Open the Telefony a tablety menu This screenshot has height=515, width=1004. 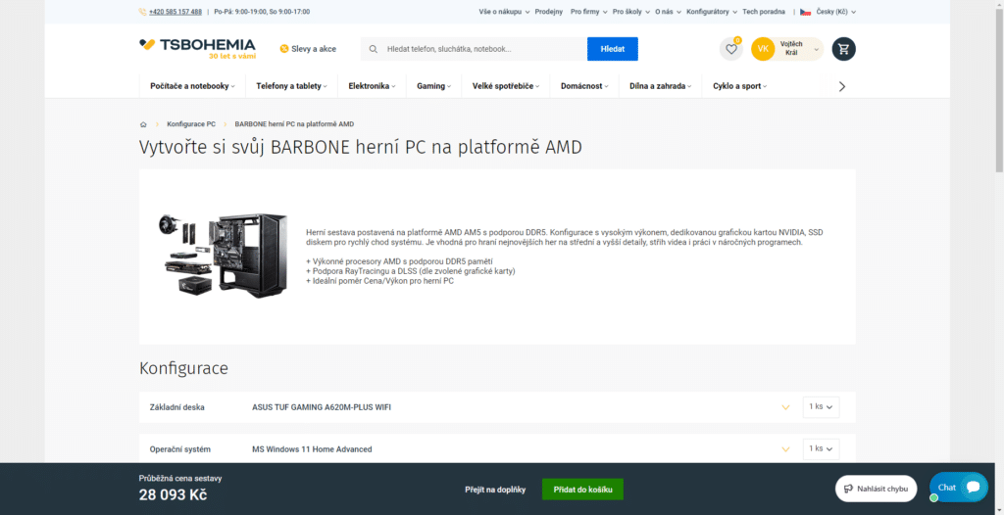(292, 86)
